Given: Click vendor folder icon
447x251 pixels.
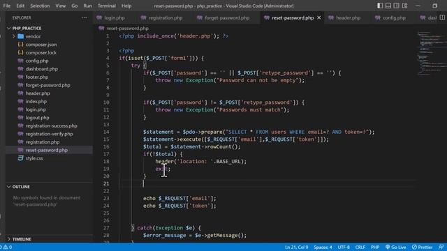Looking at the screenshot, I should pos(20,36).
